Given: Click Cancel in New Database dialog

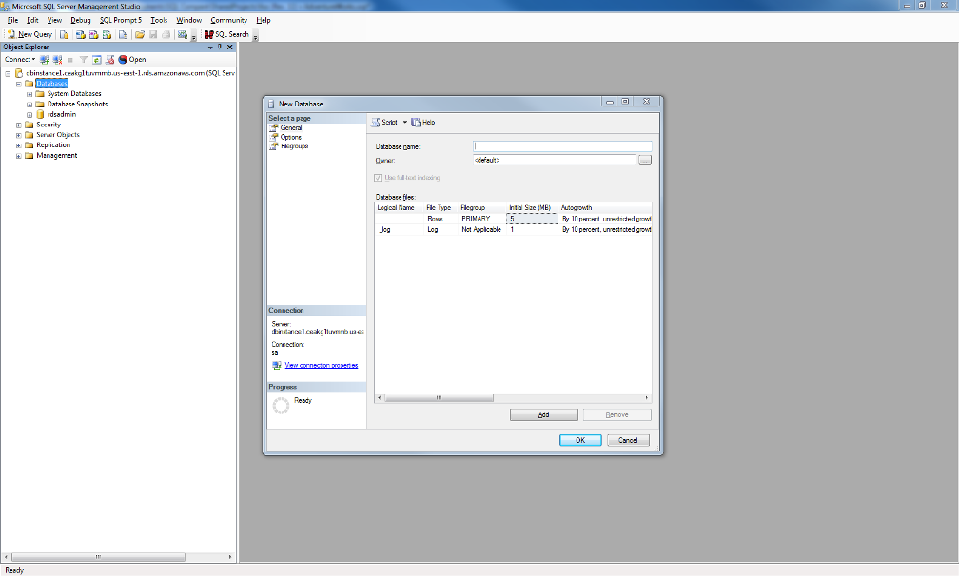Looking at the screenshot, I should click(628, 440).
